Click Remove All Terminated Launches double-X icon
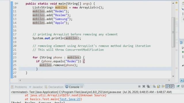Screen dimensions: 184x103 click(x=148, y=86)
